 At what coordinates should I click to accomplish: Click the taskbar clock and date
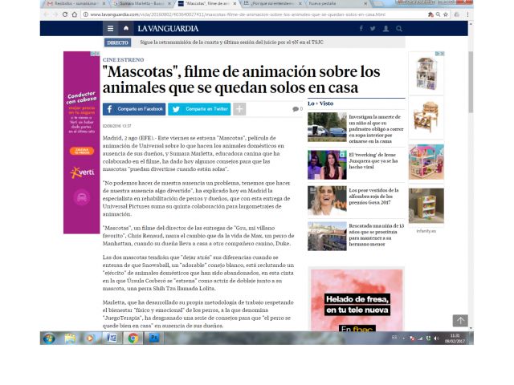455,338
